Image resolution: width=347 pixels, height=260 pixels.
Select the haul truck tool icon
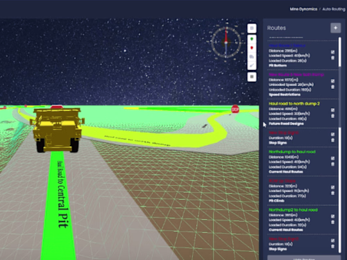point(252,57)
